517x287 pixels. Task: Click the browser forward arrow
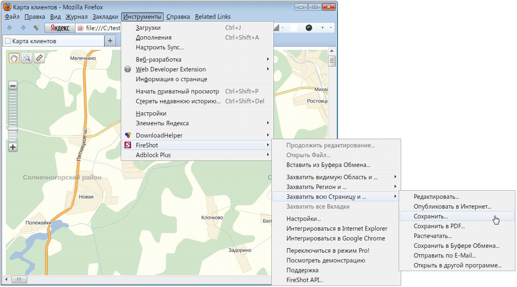click(23, 28)
